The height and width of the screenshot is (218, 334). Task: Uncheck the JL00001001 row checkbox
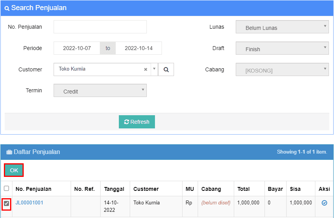(7, 203)
